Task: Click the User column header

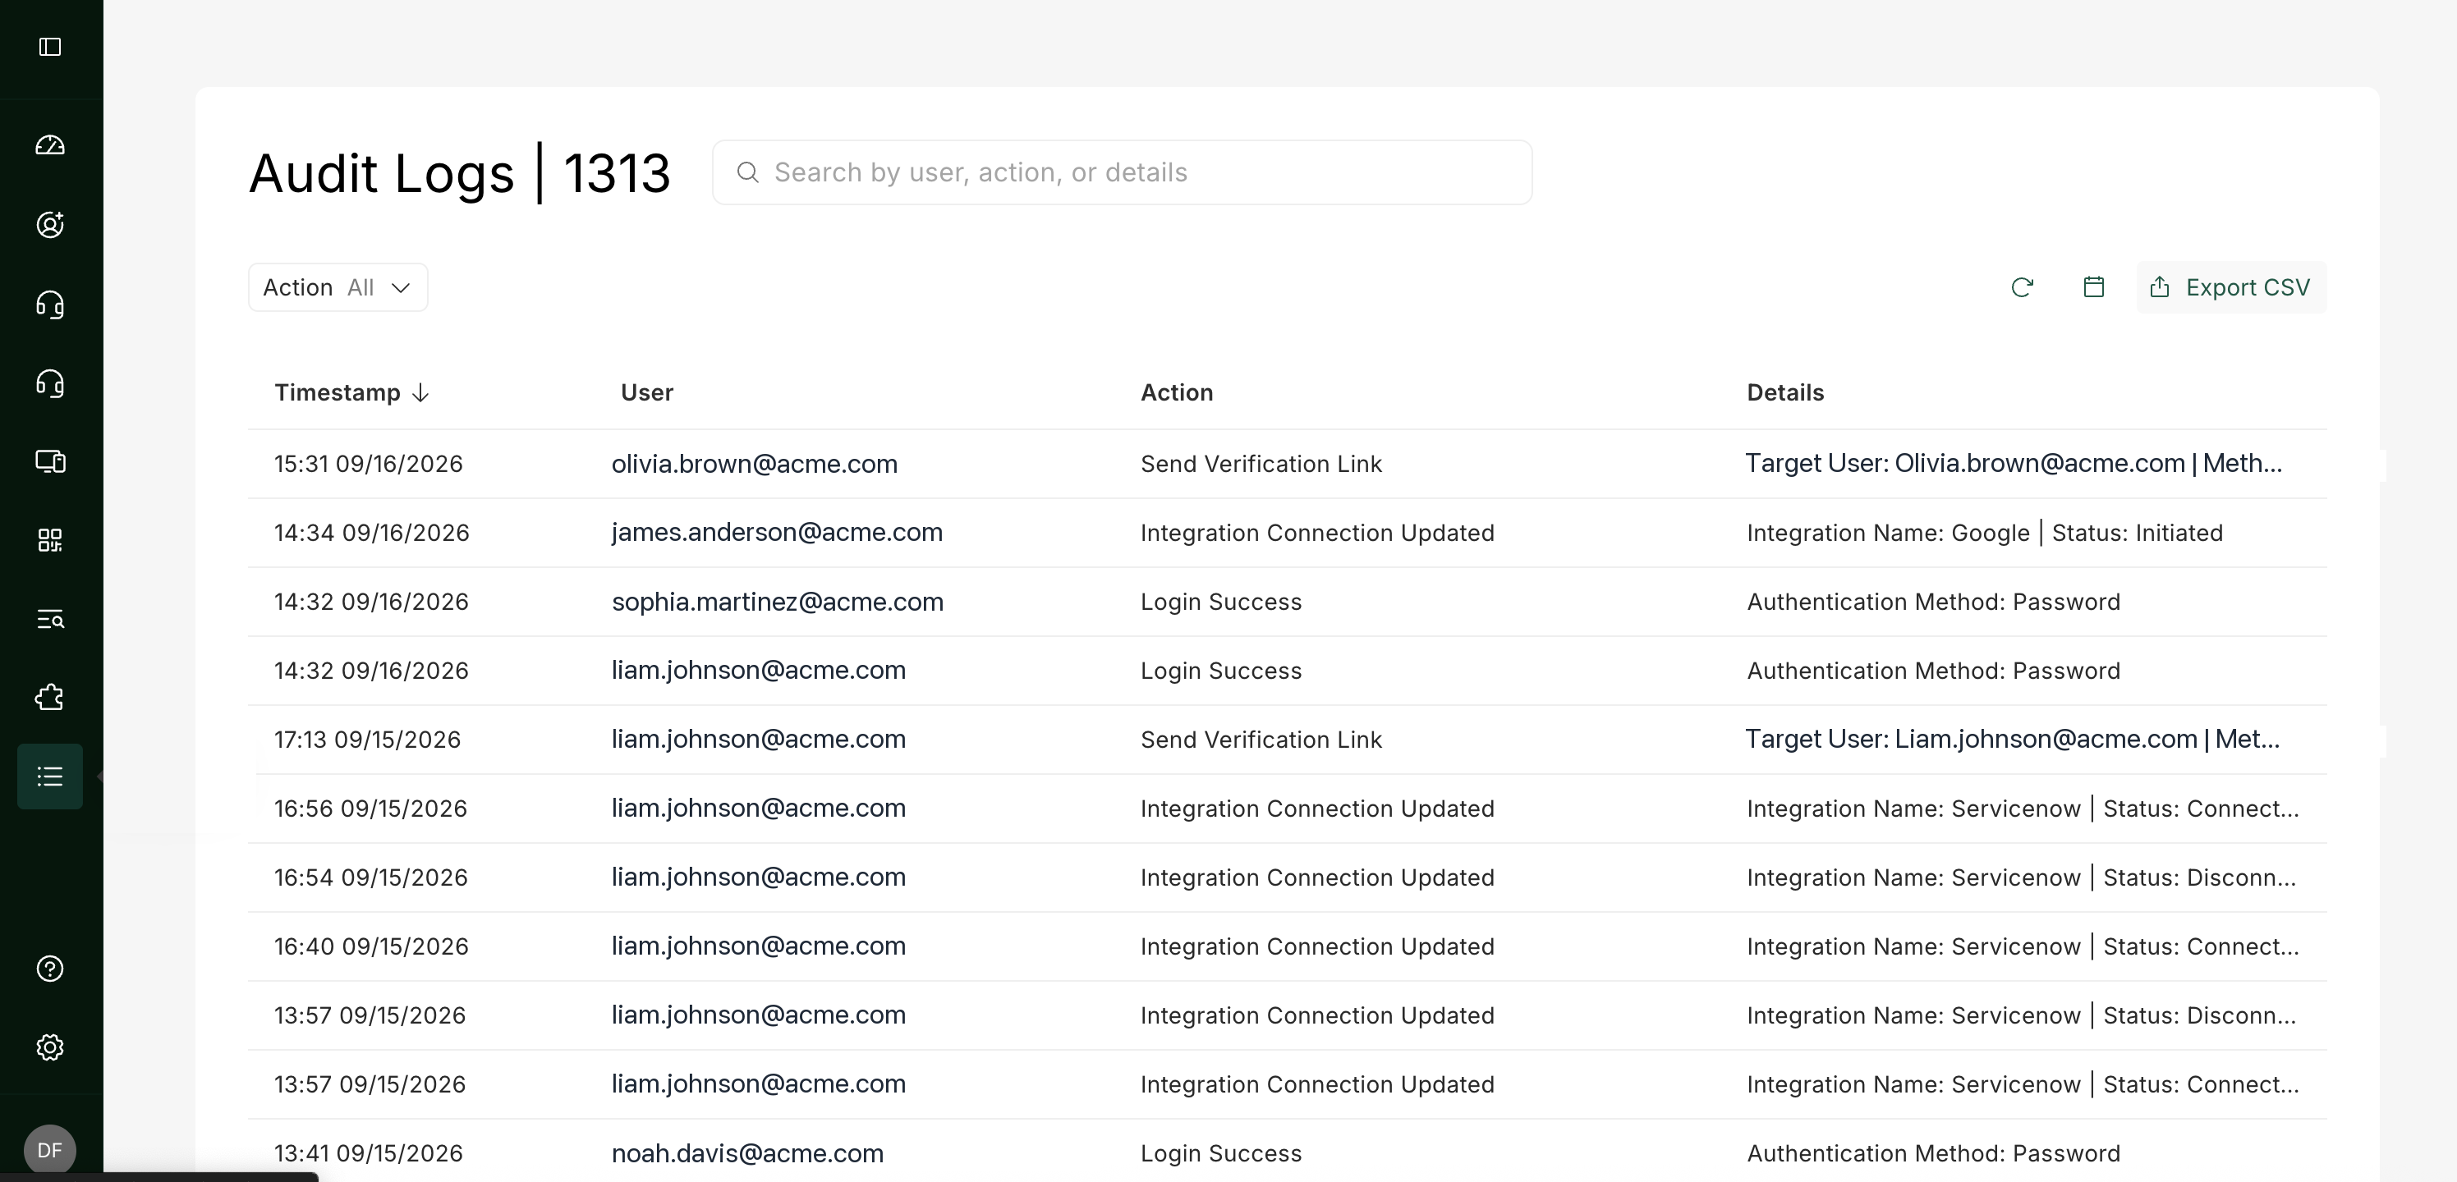Action: pyautogui.click(x=646, y=392)
